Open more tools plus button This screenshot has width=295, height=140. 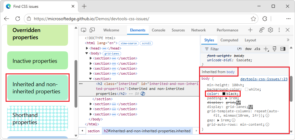[250, 30]
